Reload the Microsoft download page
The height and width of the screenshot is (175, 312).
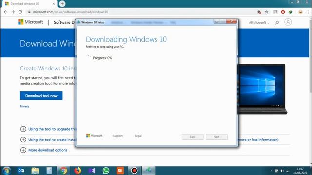coord(20,12)
